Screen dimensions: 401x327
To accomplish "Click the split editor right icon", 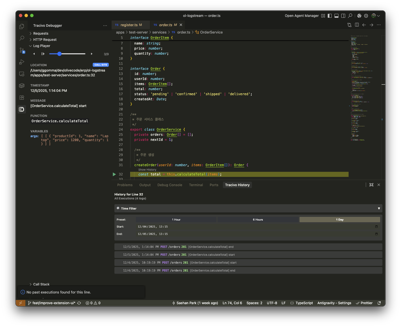I will (357, 25).
